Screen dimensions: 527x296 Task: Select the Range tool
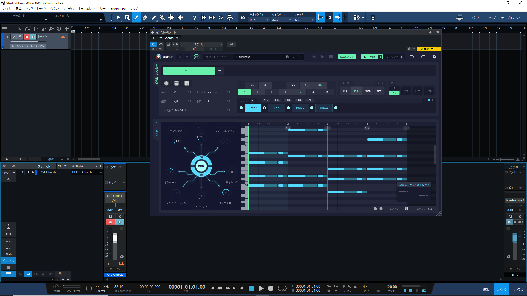click(x=128, y=18)
